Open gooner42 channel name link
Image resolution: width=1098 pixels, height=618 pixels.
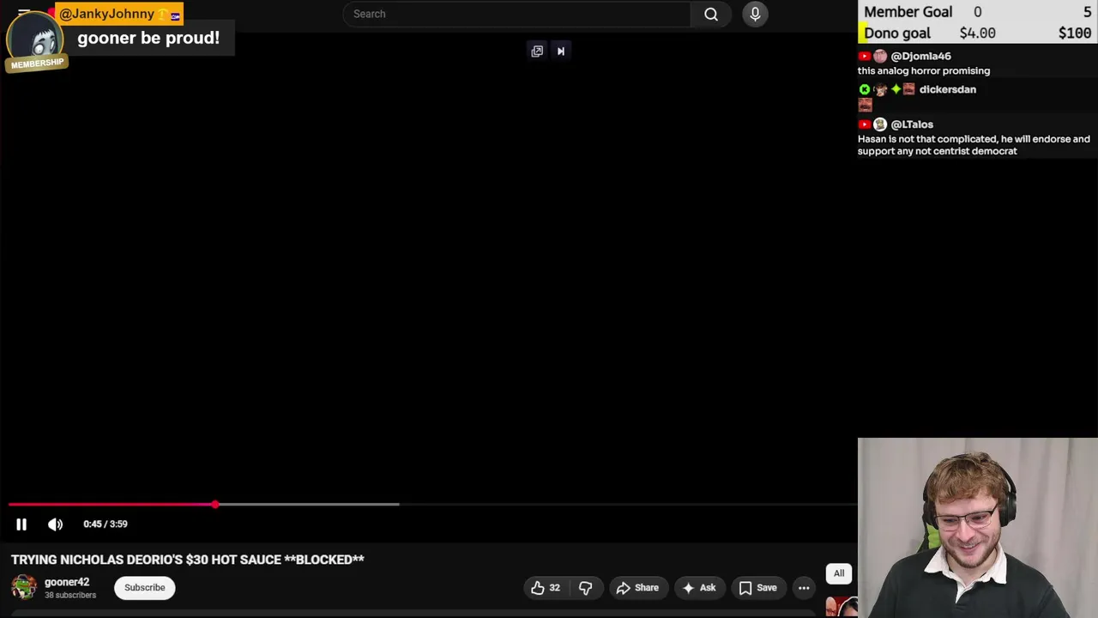point(67,582)
